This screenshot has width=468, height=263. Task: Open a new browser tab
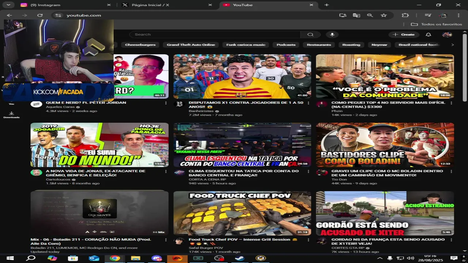click(x=327, y=5)
